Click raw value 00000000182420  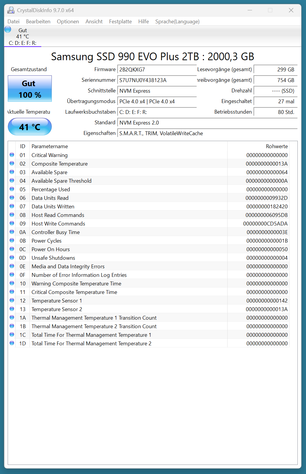click(x=267, y=207)
